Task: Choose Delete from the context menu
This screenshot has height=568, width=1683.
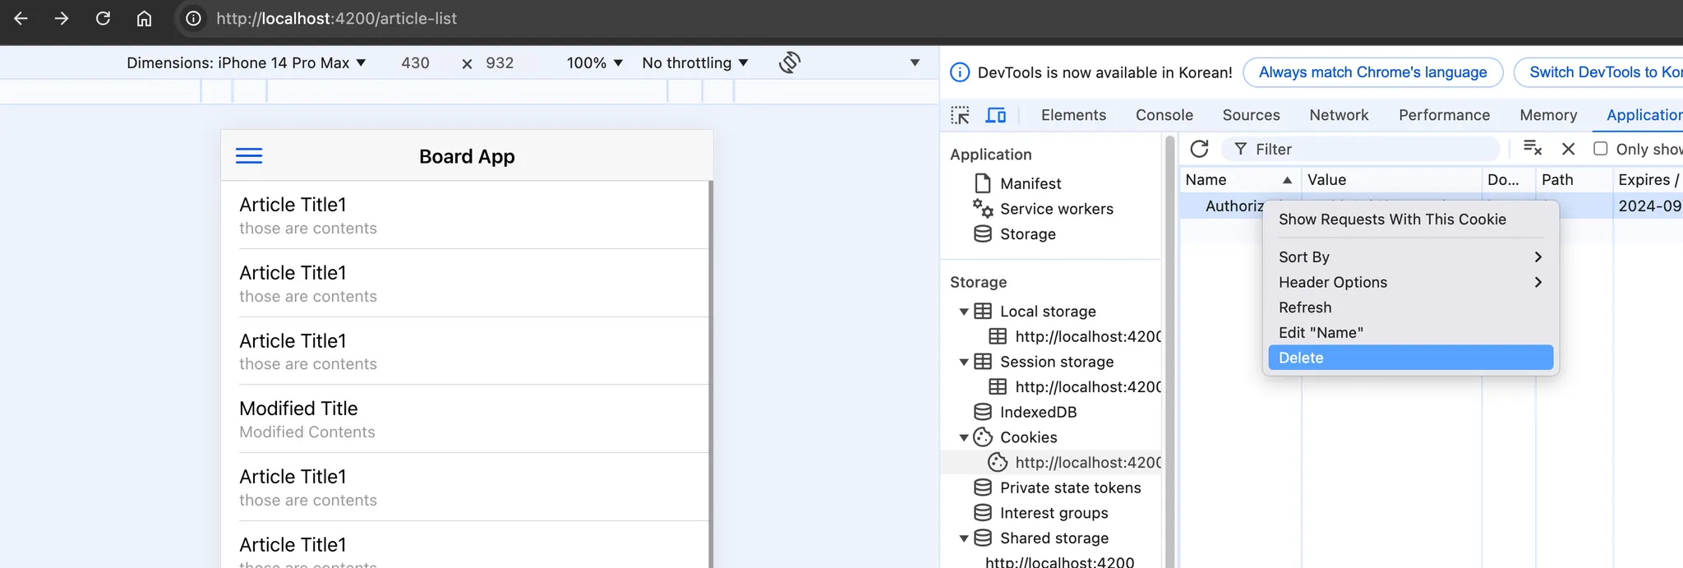Action: (x=1409, y=358)
